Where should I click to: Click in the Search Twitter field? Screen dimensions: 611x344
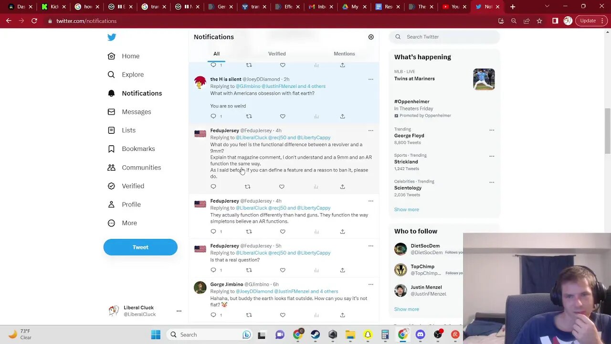tap(444, 37)
